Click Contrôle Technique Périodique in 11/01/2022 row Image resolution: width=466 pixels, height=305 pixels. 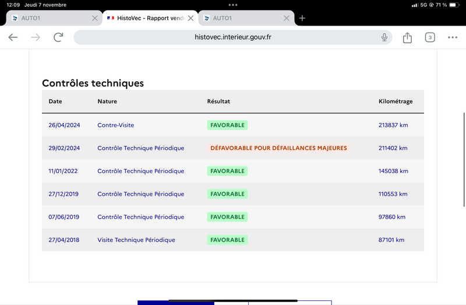141,171
